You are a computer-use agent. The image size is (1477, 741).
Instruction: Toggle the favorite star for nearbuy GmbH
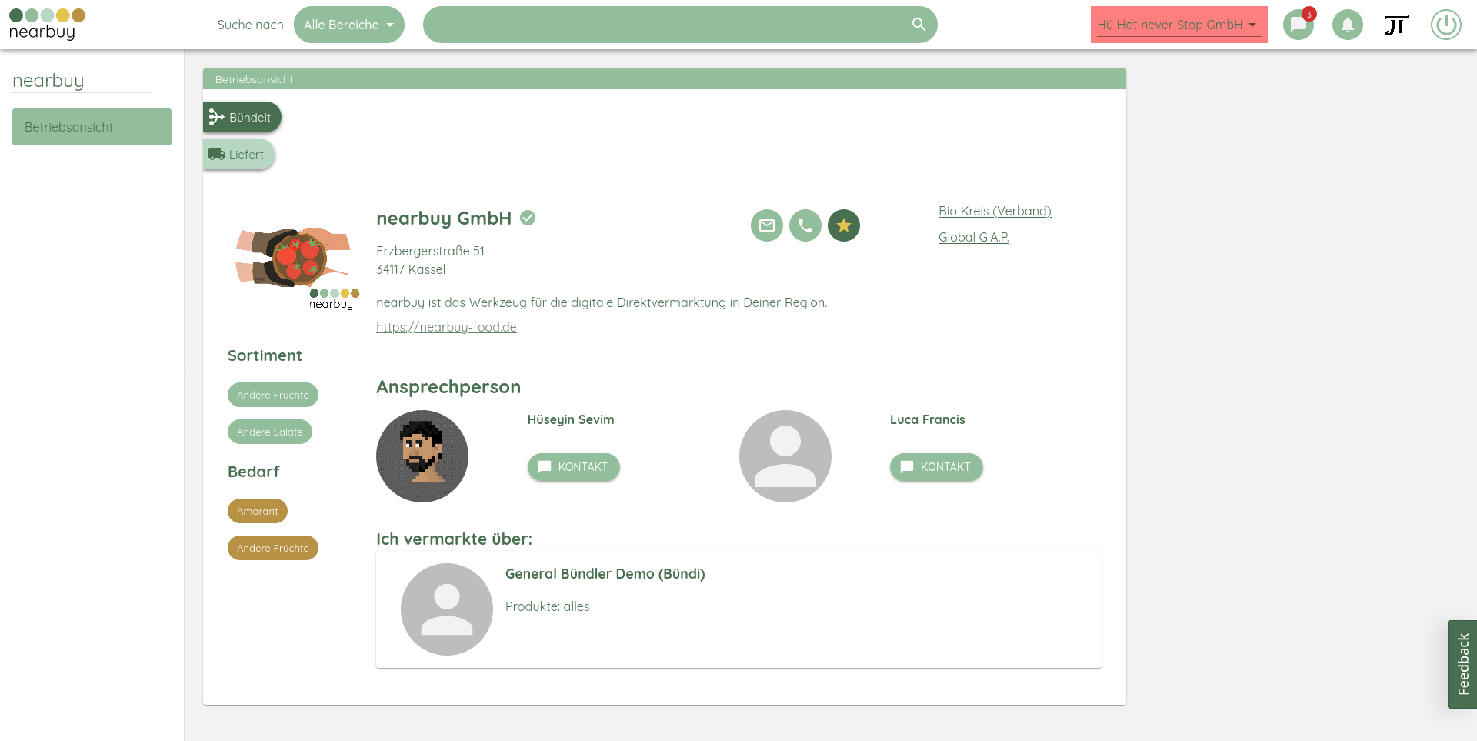click(x=844, y=225)
